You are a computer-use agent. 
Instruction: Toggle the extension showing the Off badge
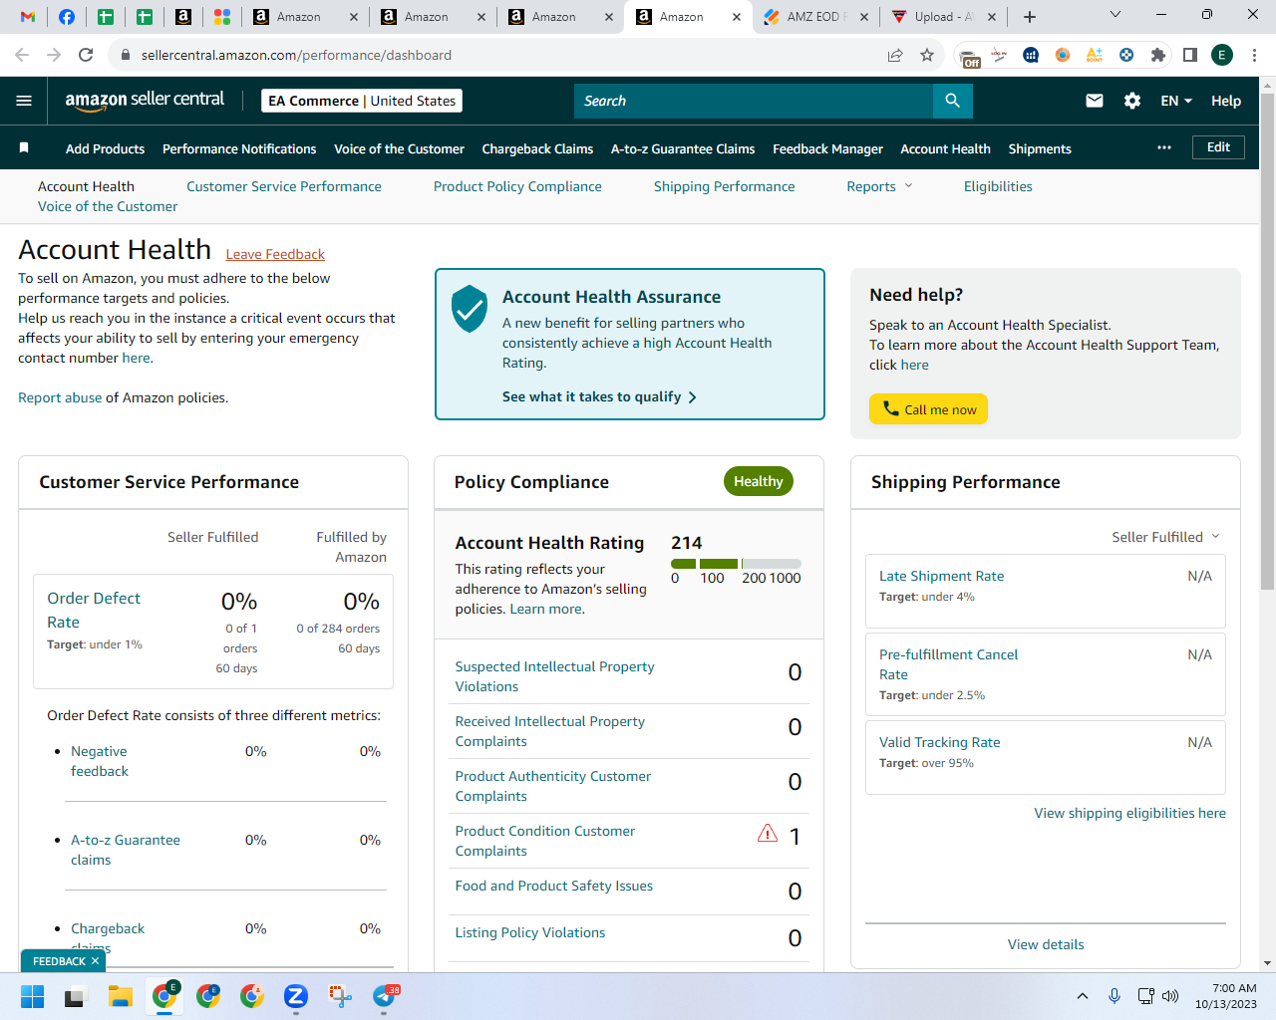(969, 56)
